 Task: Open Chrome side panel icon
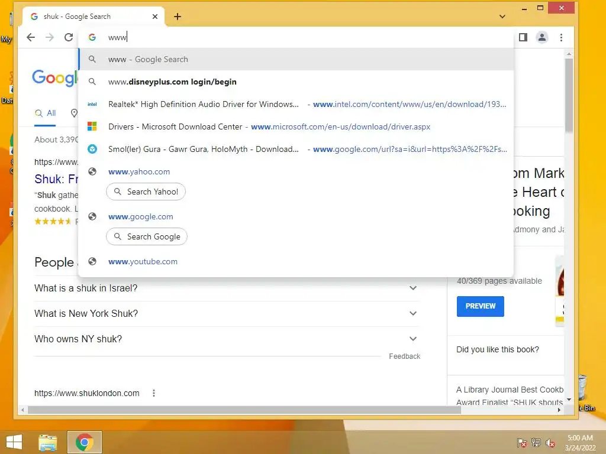point(523,37)
